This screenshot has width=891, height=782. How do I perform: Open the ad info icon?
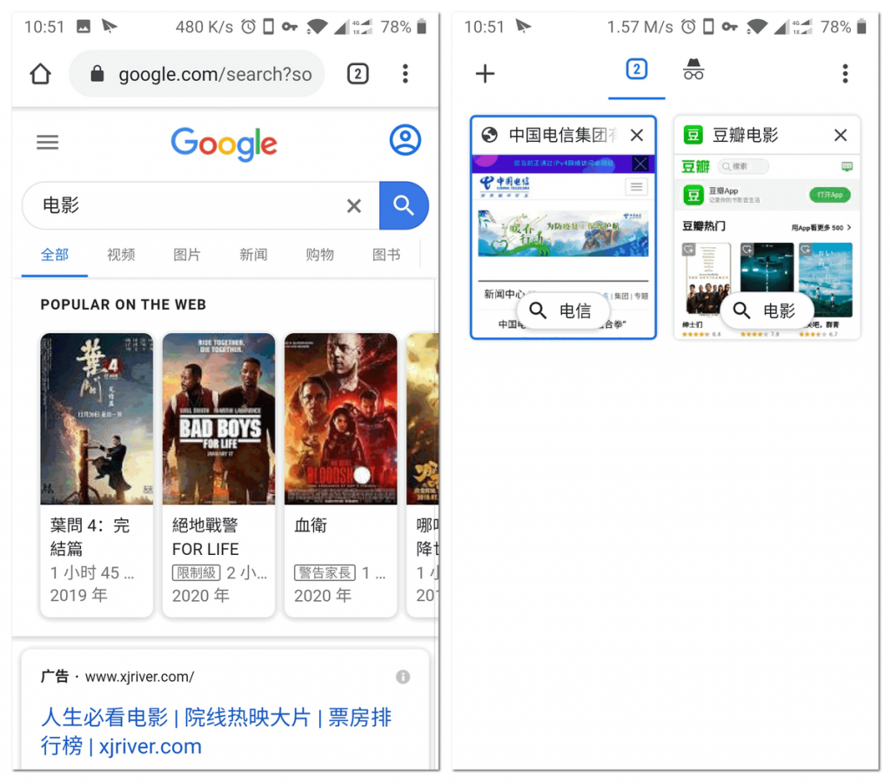click(x=403, y=677)
